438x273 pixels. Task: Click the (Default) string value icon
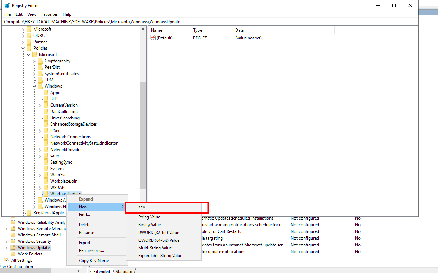(x=153, y=38)
